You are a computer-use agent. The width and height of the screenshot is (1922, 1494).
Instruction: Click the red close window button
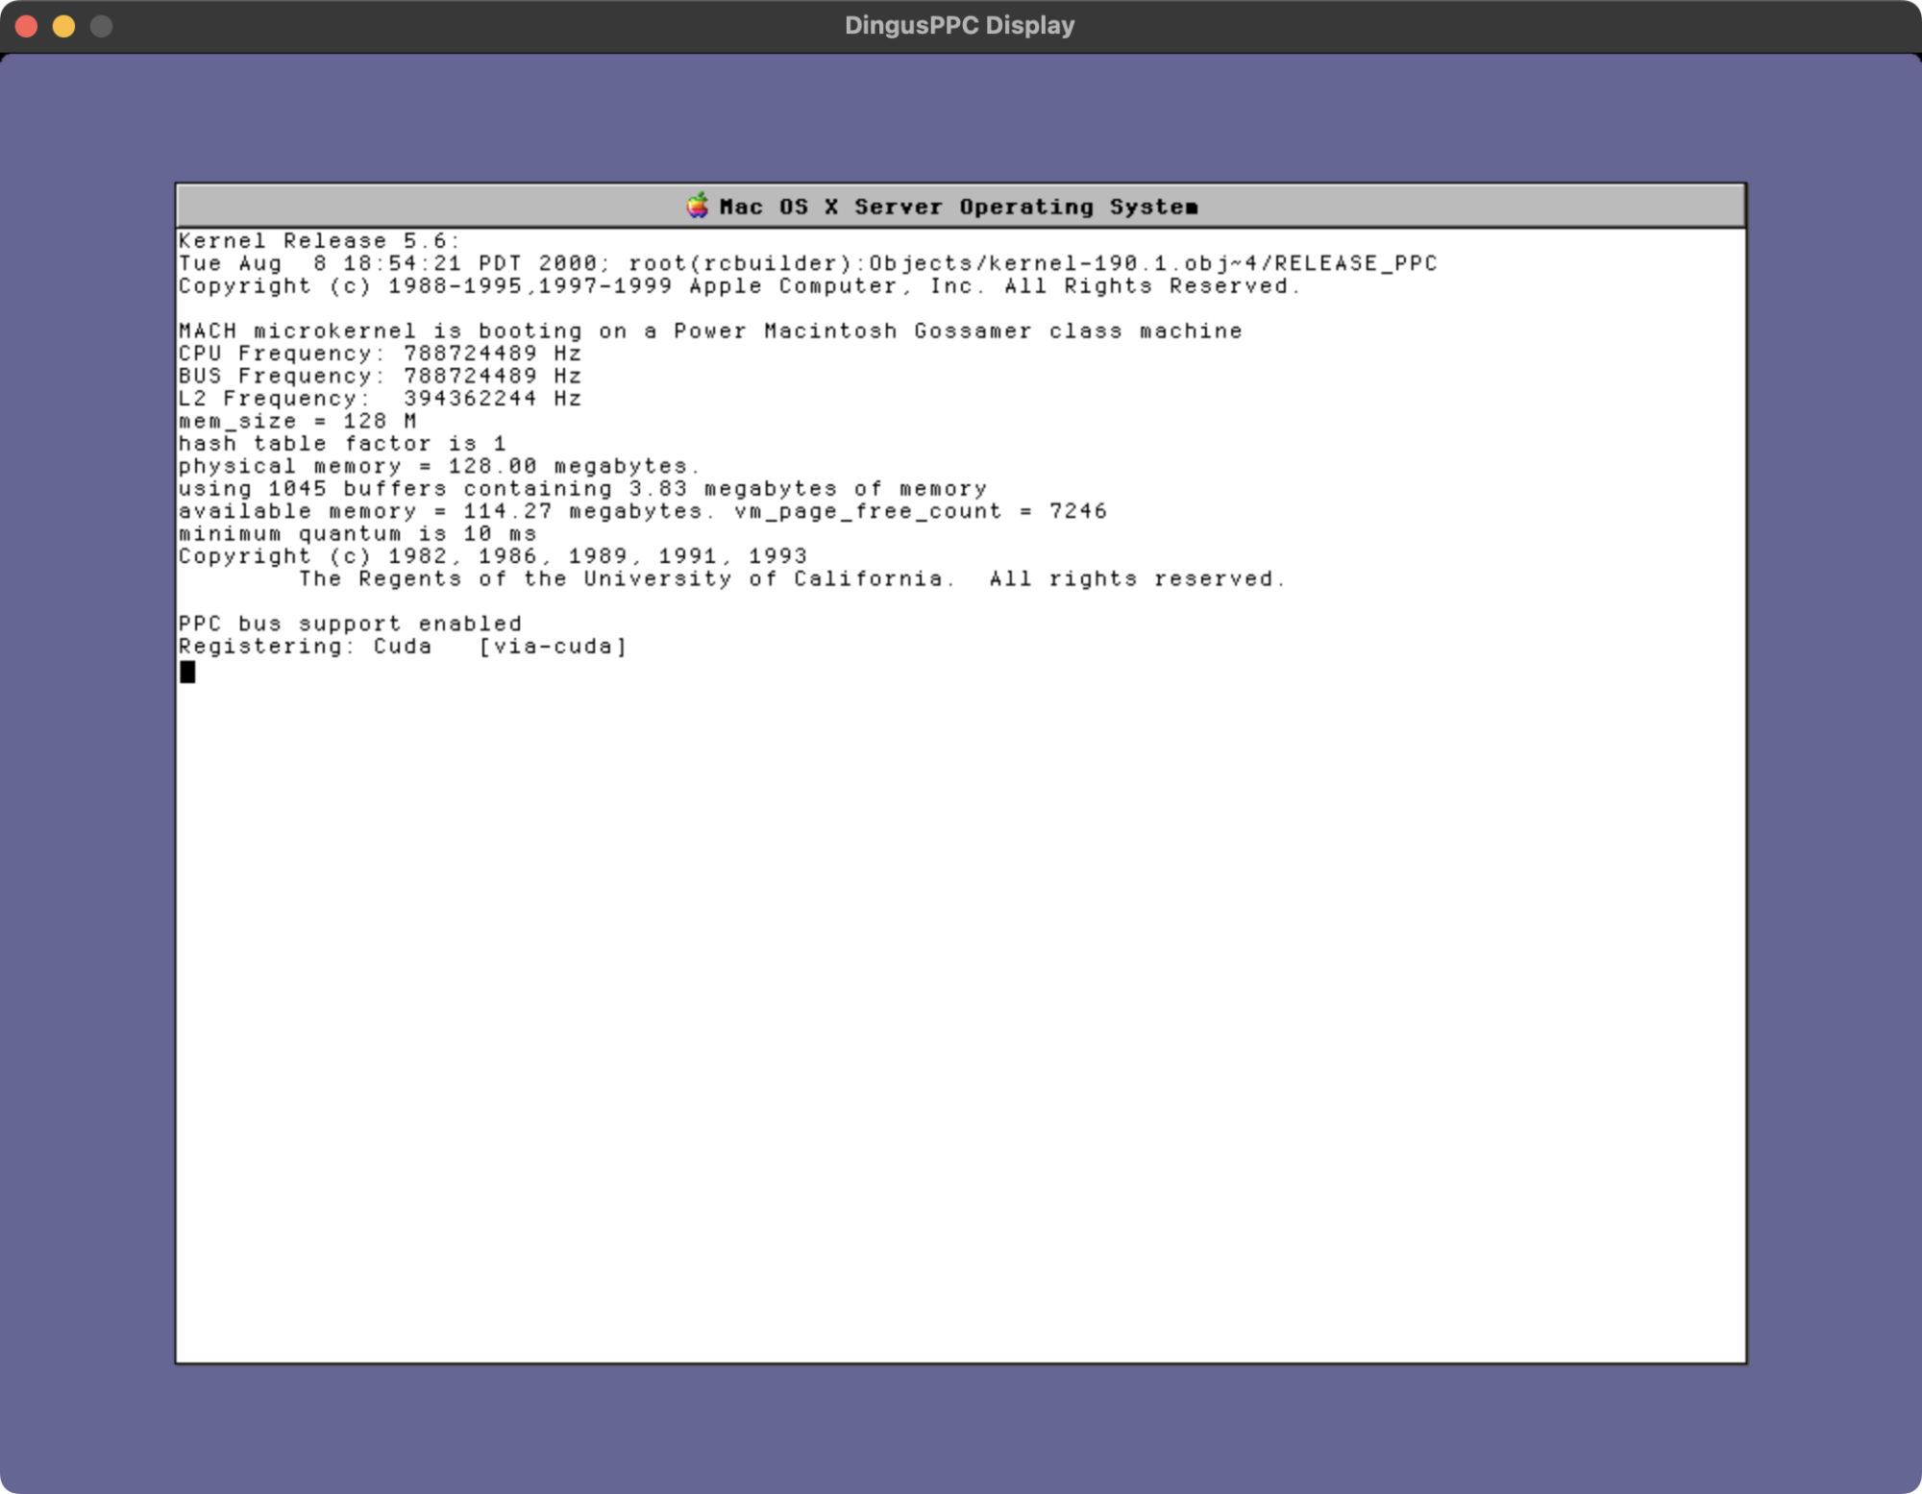tap(27, 26)
